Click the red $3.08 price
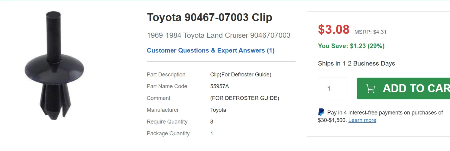Screen dimensions: 450x151 [x=334, y=29]
